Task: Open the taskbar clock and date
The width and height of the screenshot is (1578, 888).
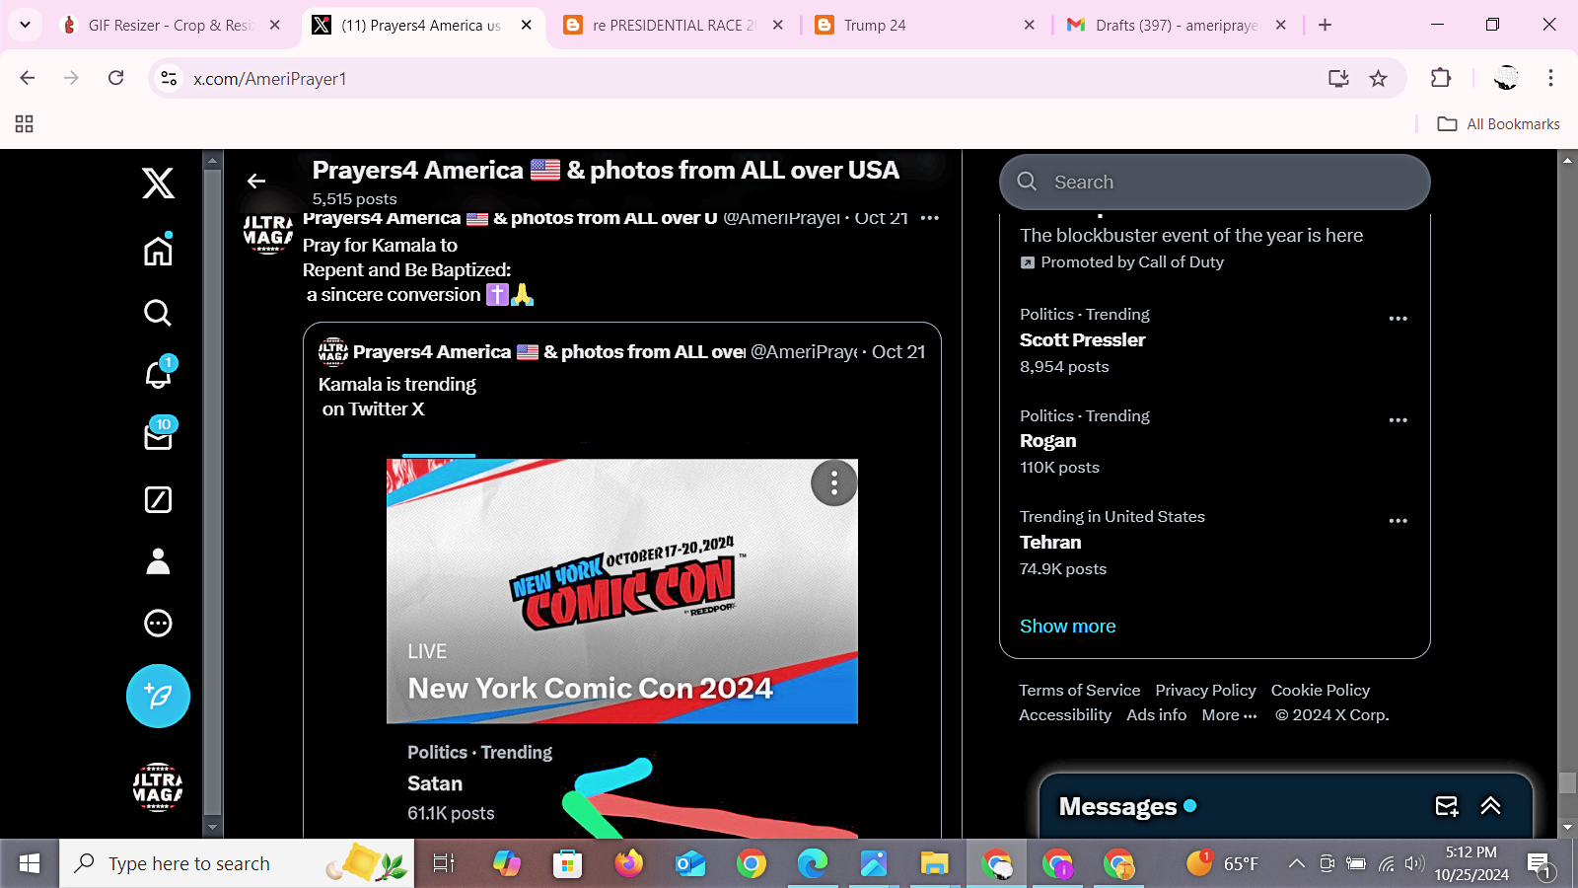Action: point(1471,863)
